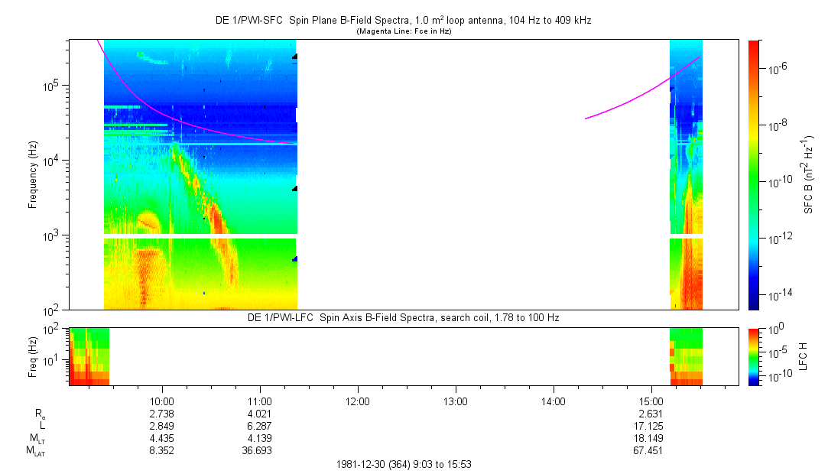Screen dimensions: 828x474
Task: Click the L value 17.125
Action: pos(651,426)
